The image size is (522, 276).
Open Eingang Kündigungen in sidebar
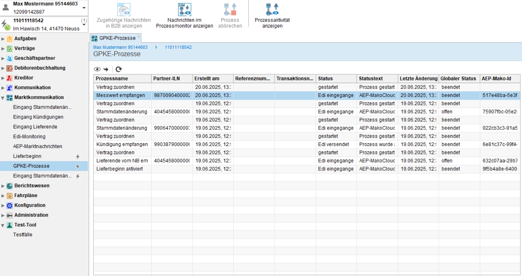(x=38, y=117)
